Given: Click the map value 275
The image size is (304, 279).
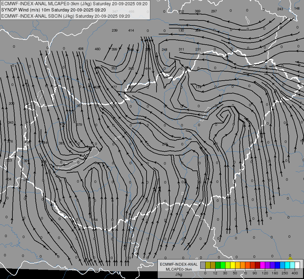Looking at the screenshot, I should pos(165,144).
